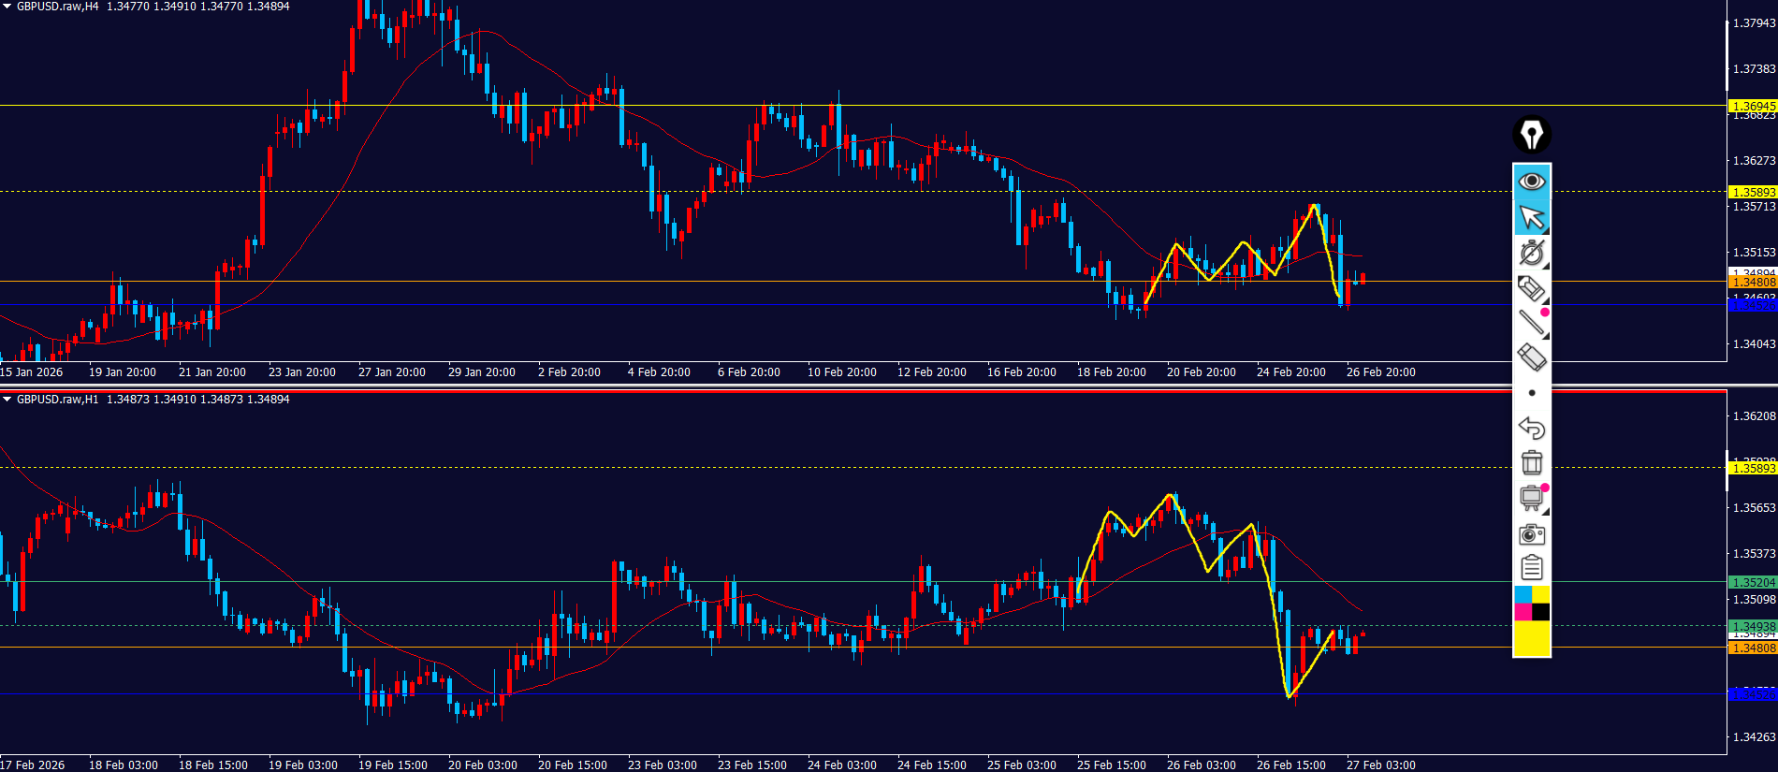Click the black pen nib logo button
The height and width of the screenshot is (772, 1778).
pyautogui.click(x=1531, y=135)
